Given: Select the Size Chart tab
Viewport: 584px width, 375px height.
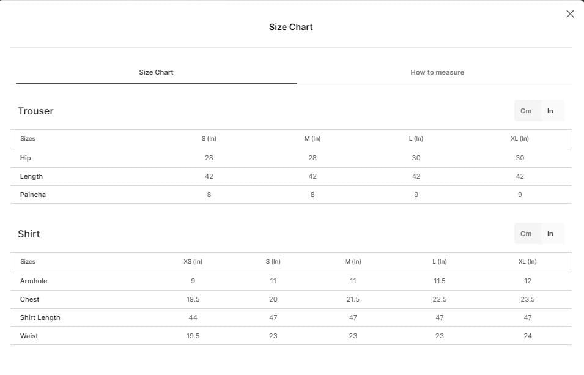Looking at the screenshot, I should coord(156,72).
